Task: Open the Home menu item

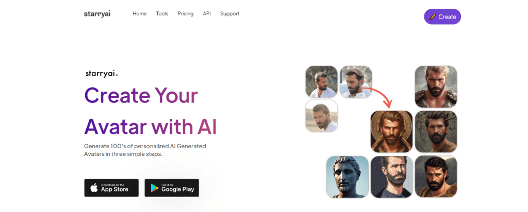Action: (x=139, y=14)
